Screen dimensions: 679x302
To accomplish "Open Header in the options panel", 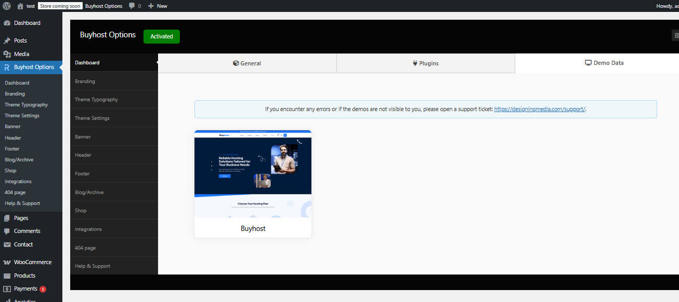I will point(114,155).
